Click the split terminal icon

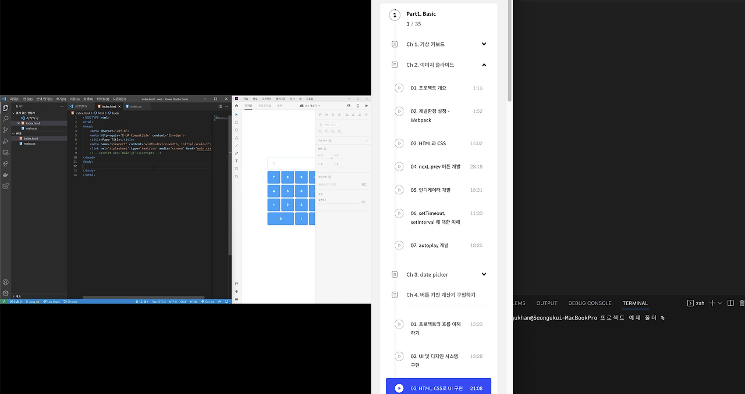pyautogui.click(x=730, y=303)
